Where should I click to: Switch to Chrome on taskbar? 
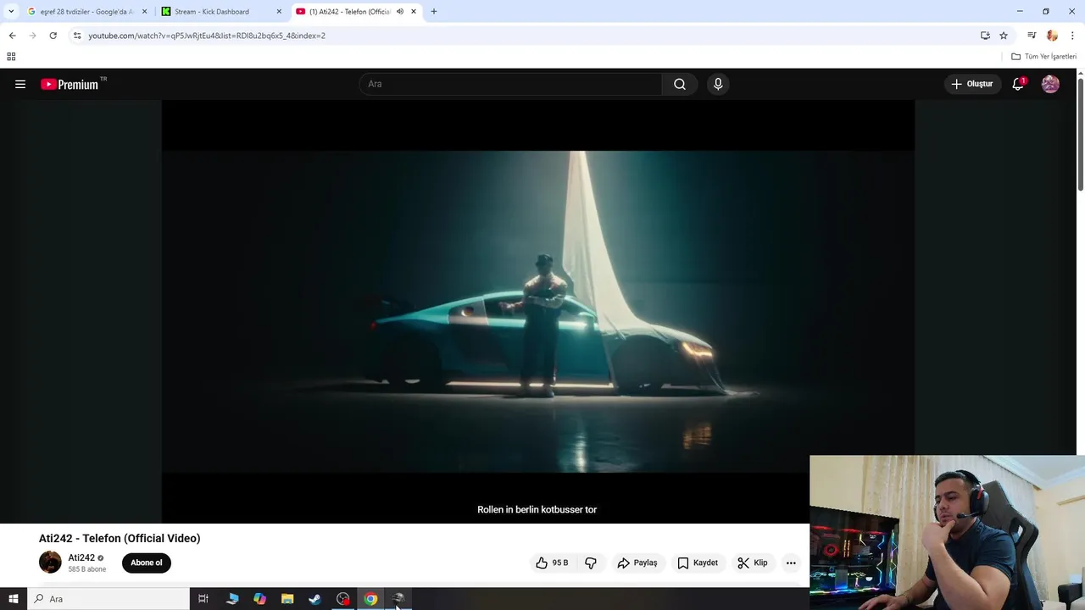coord(370,599)
